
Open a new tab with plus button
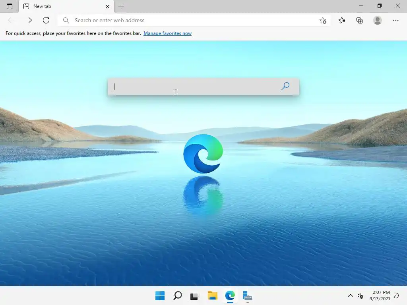pos(121,6)
